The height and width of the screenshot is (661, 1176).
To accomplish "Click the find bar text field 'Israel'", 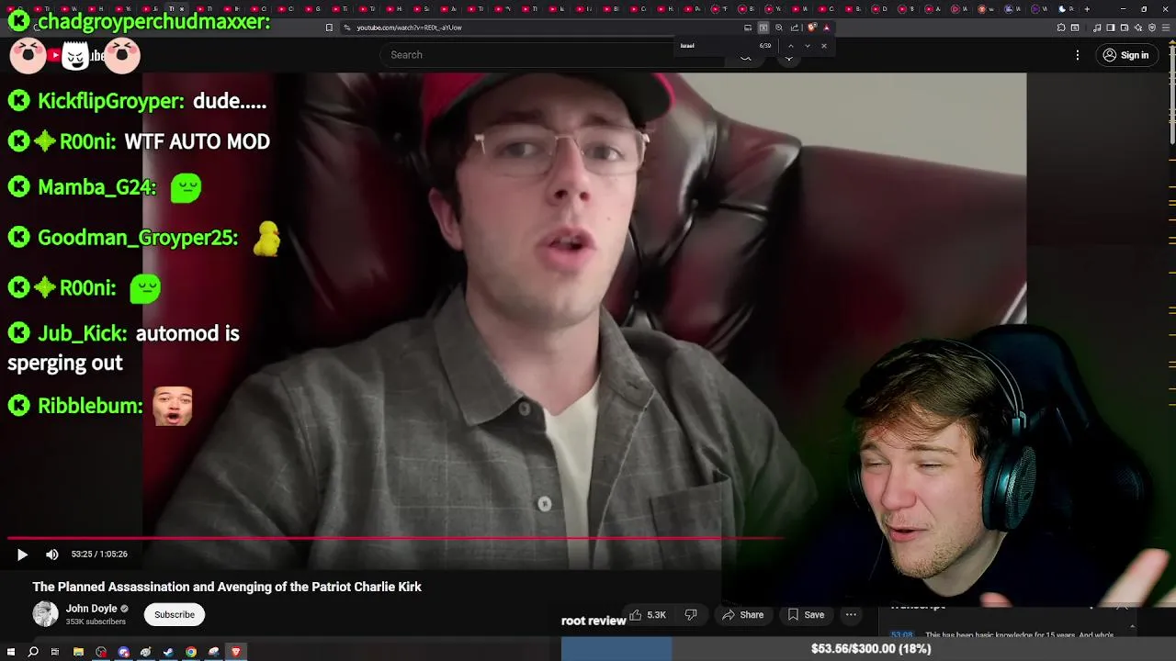I will pos(717,46).
